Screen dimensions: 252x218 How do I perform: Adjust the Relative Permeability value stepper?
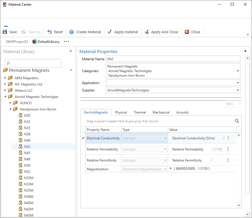[228, 149]
